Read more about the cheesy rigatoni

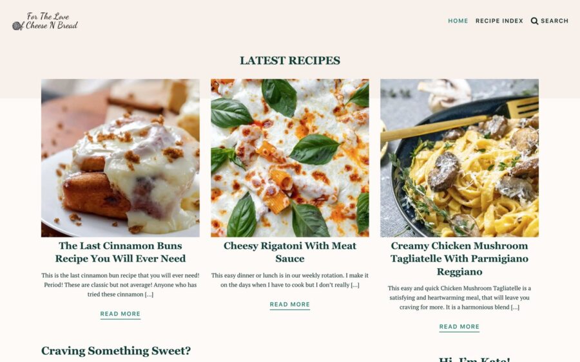pos(289,304)
